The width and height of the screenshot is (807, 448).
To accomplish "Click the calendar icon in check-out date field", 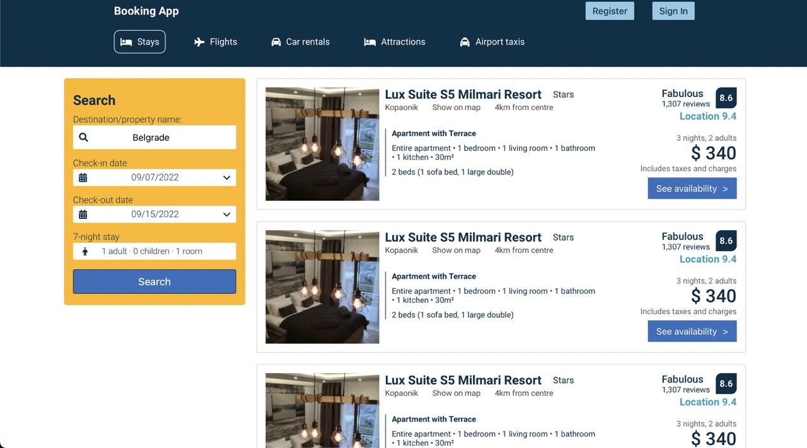I will (83, 215).
